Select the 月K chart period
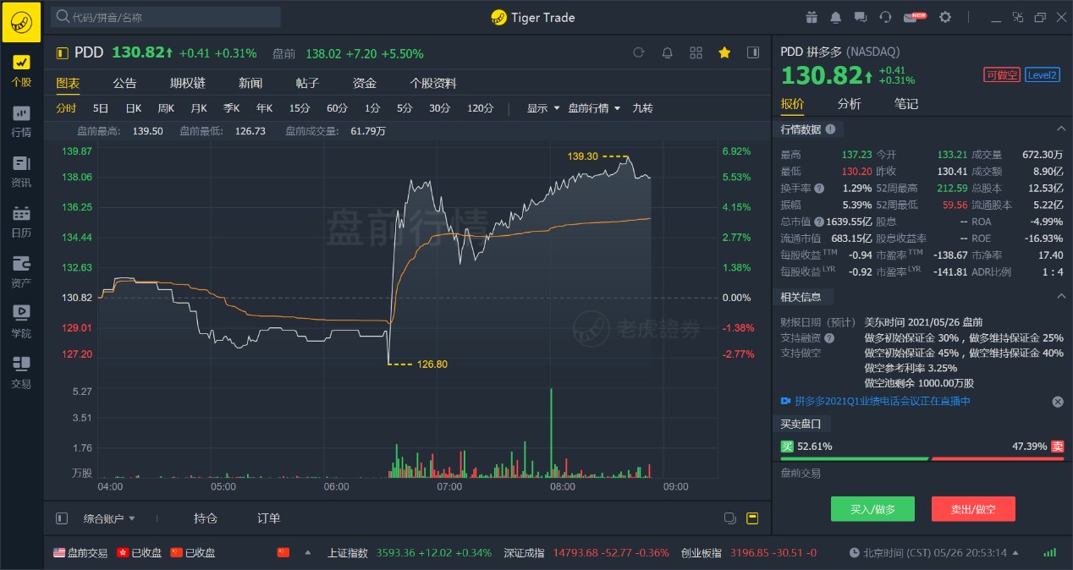 [199, 108]
